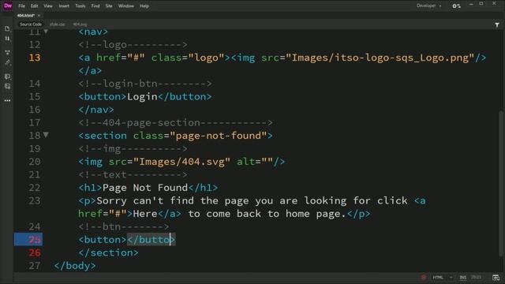Click the Login button text in code
The height and width of the screenshot is (284, 505).
click(142, 96)
